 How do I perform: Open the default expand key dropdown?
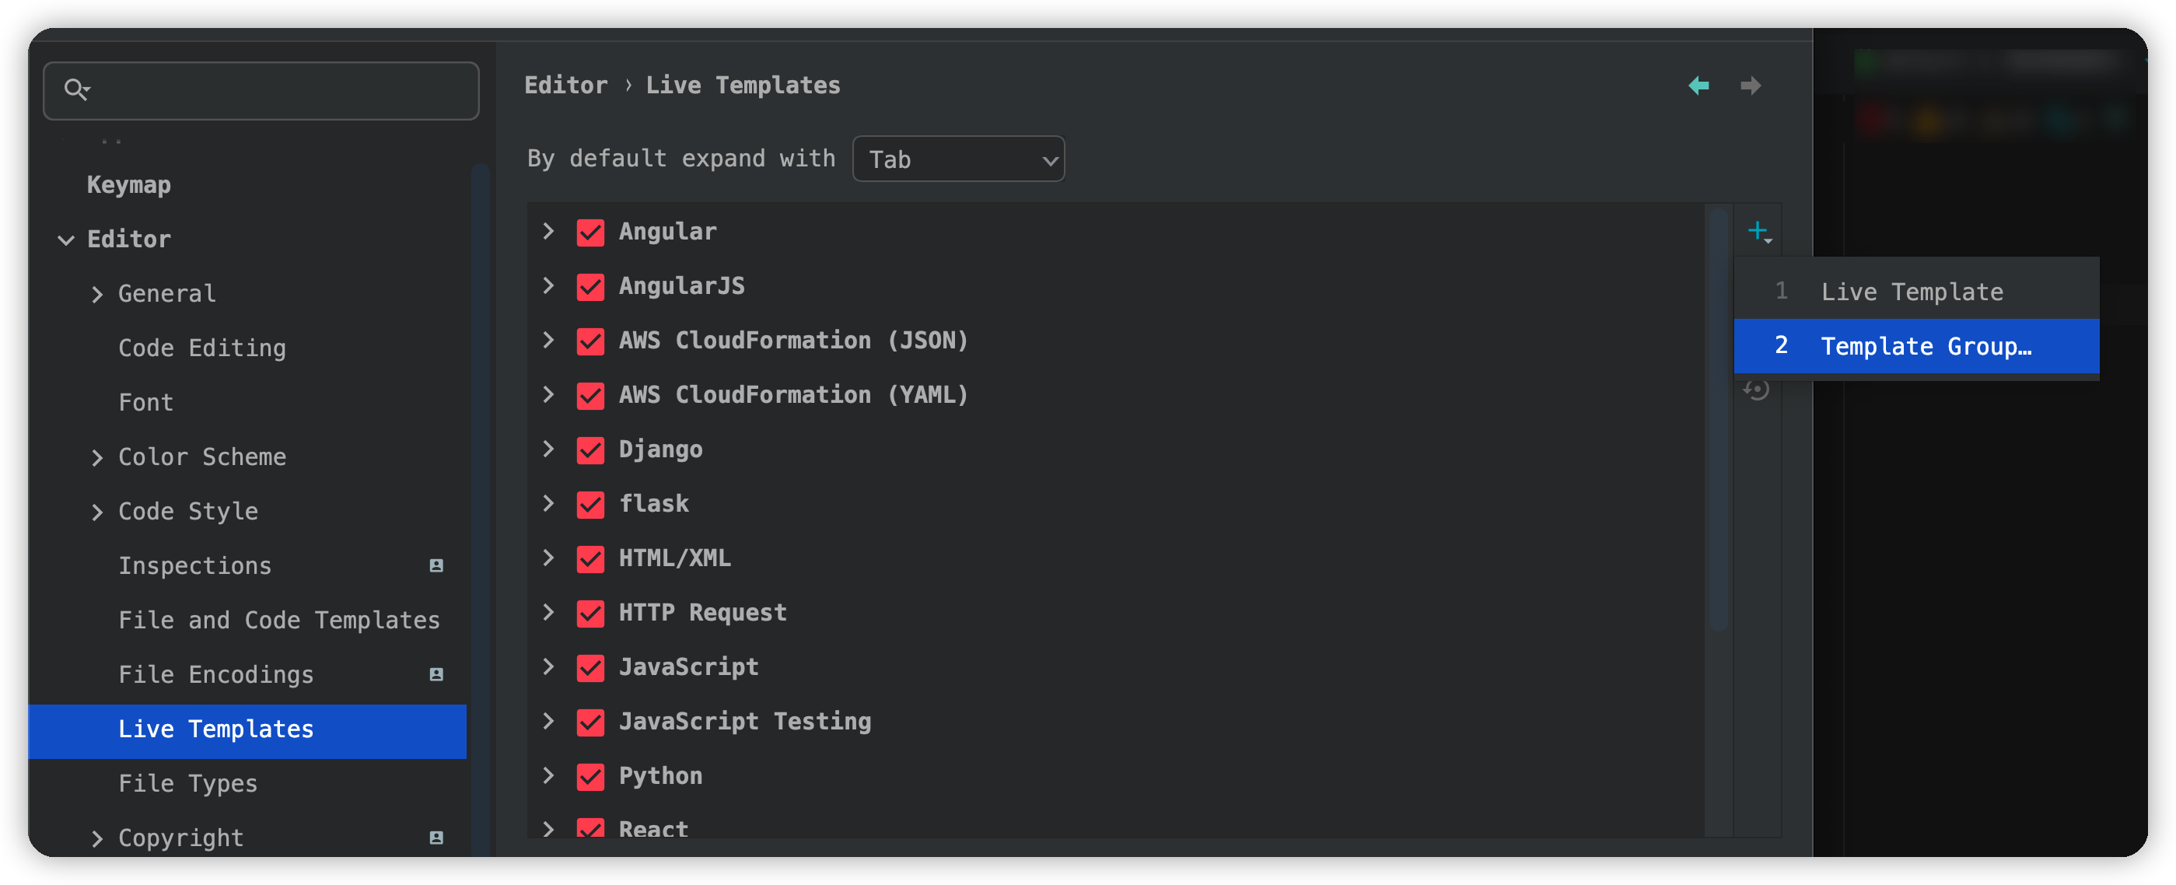[958, 159]
